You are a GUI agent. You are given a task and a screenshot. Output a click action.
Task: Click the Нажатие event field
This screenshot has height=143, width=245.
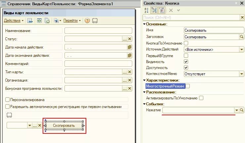(198, 110)
